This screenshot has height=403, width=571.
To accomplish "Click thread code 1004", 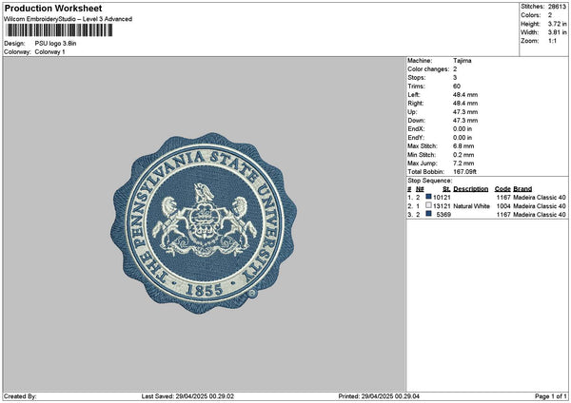I will (503, 206).
